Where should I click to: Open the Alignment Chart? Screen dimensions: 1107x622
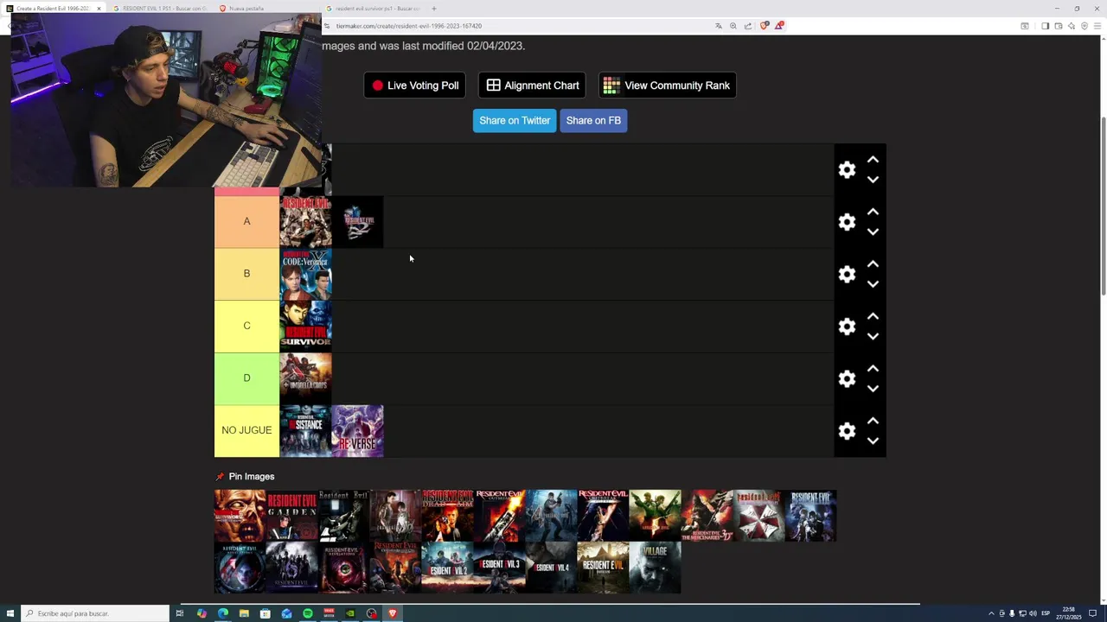pyautogui.click(x=532, y=86)
